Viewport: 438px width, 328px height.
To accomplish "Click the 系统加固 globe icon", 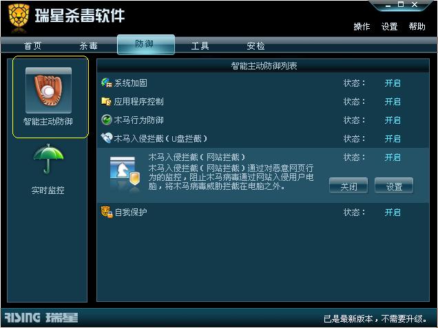I will (x=107, y=83).
